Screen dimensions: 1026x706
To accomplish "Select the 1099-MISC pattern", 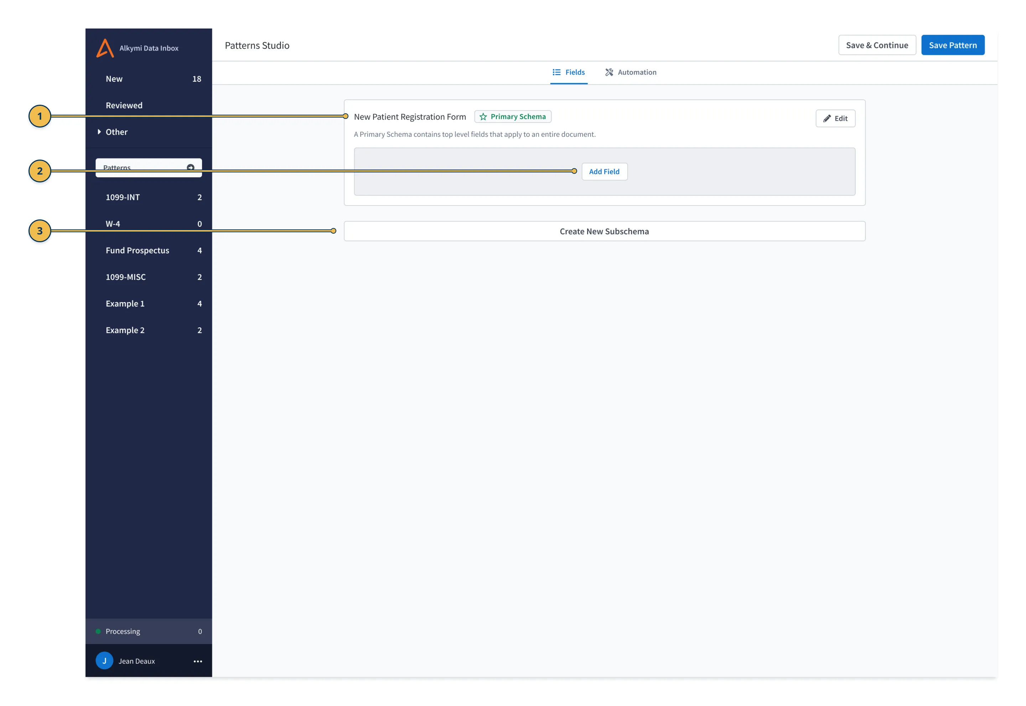I will [x=149, y=277].
